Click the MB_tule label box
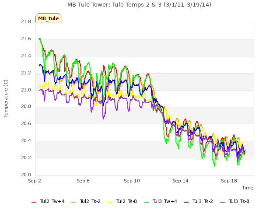Screen dimensions: 280x210 click(x=49, y=18)
